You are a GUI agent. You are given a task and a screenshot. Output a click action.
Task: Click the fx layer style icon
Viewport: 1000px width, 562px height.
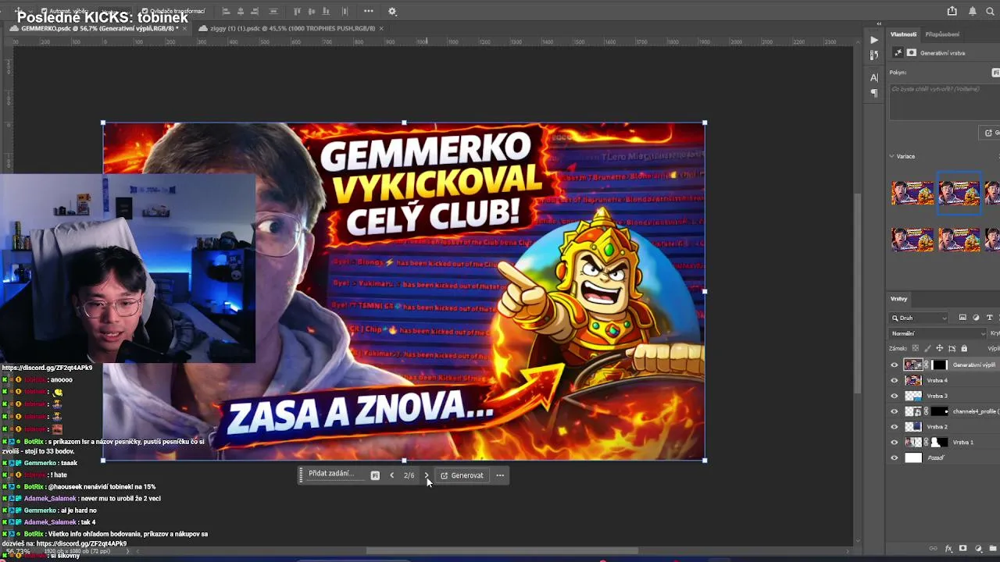948,548
